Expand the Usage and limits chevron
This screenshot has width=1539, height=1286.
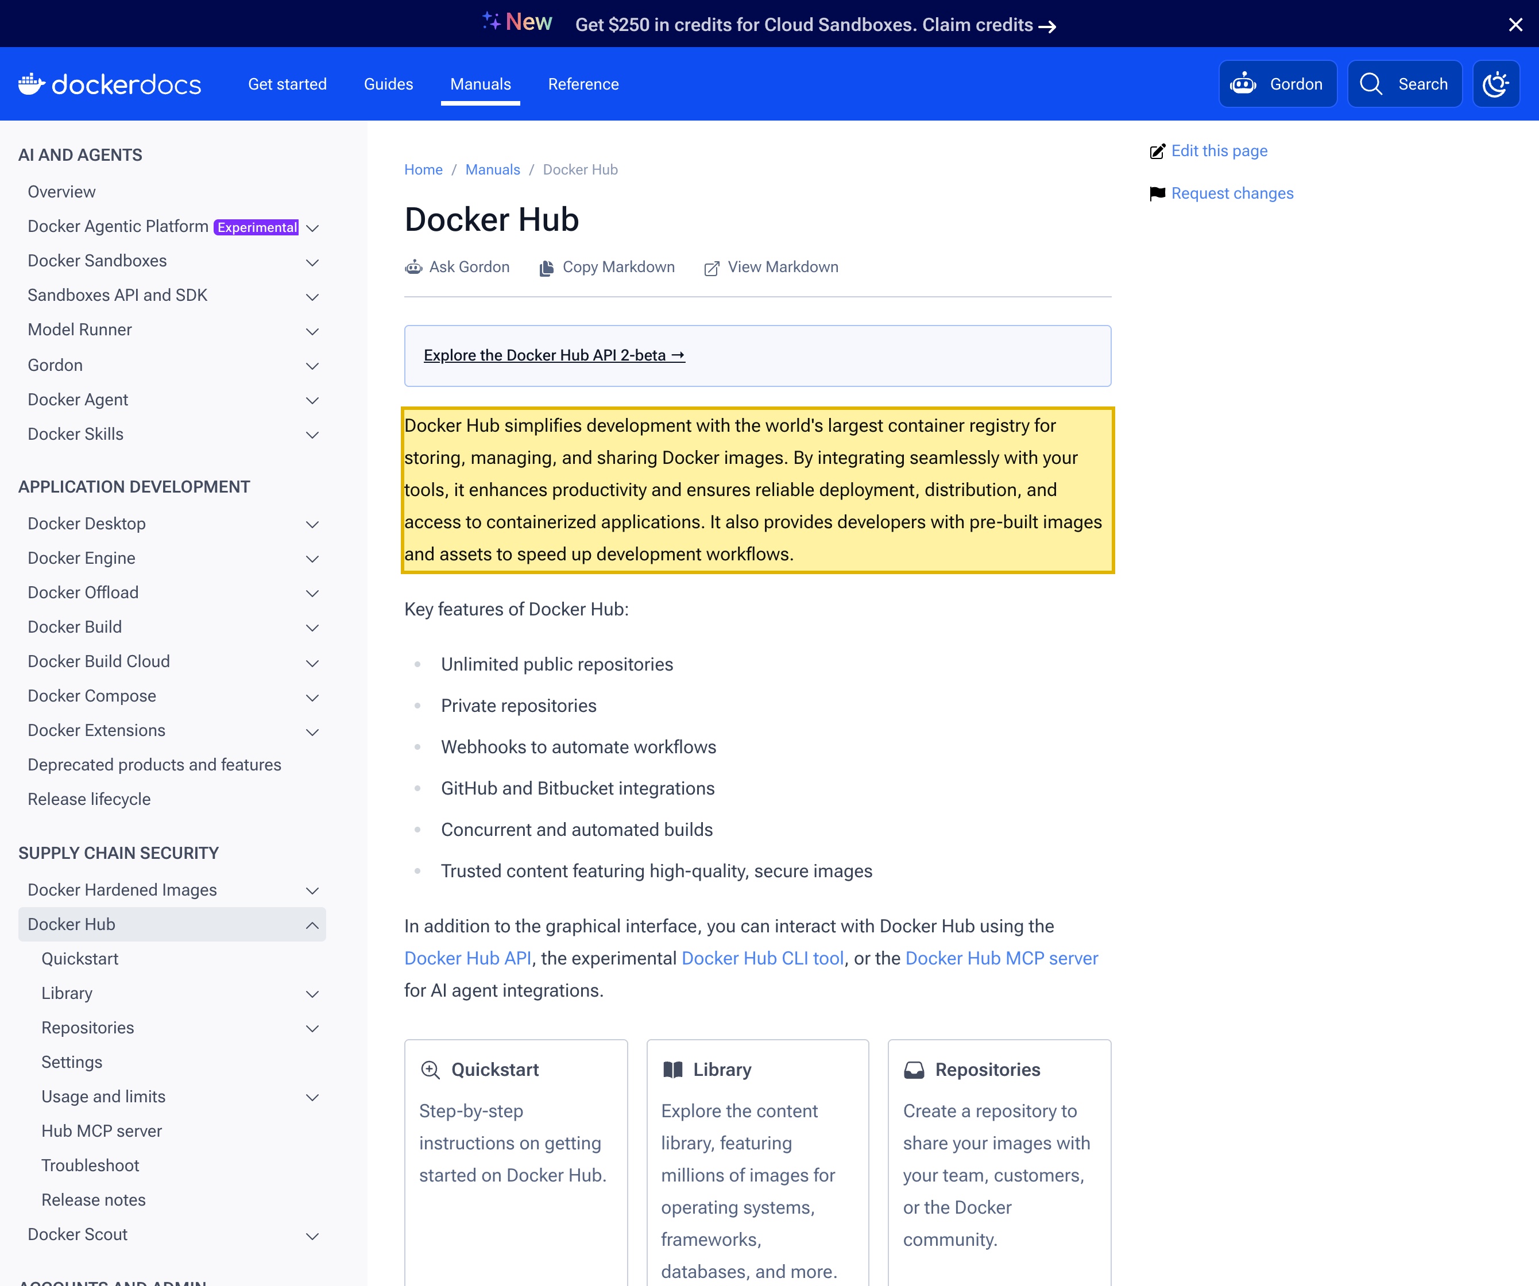[312, 1098]
